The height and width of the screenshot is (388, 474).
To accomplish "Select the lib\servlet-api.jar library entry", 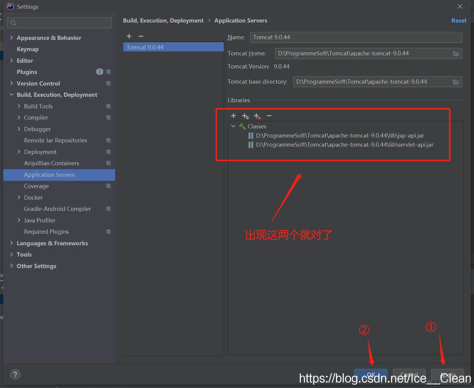I will [x=345, y=145].
